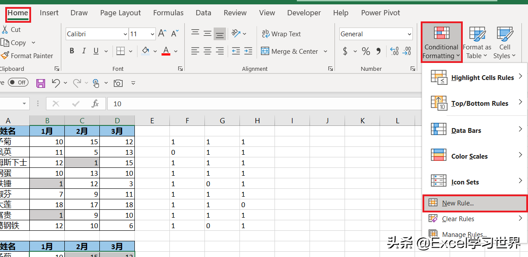Open the Name Box dropdown arrow

24,104
